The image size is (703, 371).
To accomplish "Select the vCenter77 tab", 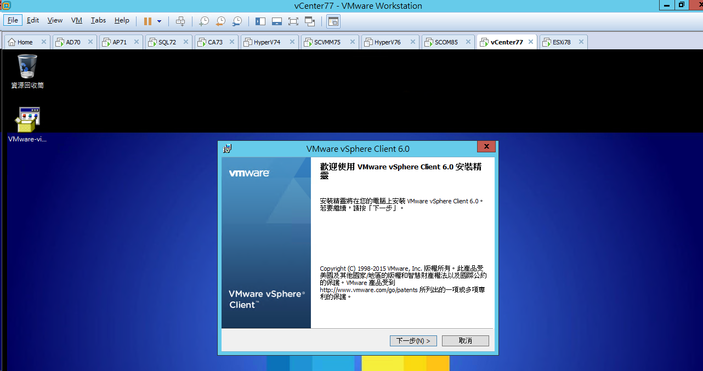I will click(x=506, y=42).
